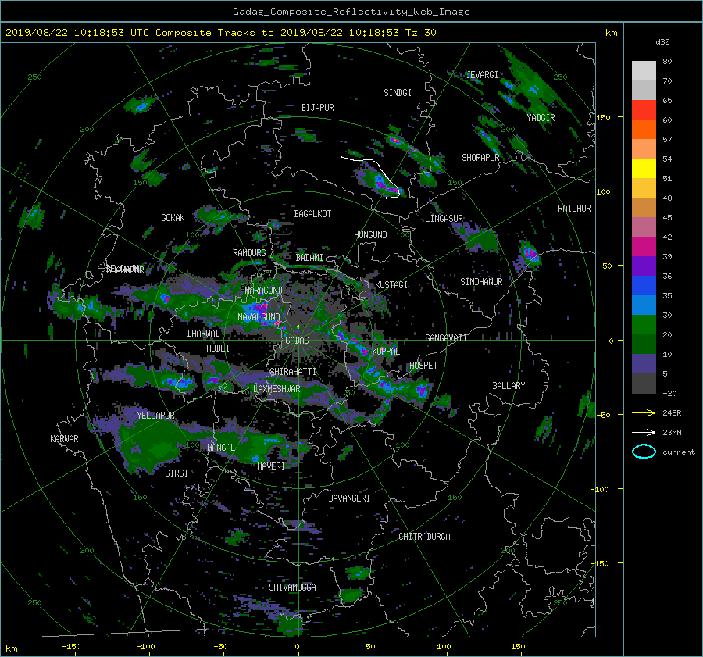This screenshot has width=703, height=657.
Task: Click the JEVARGI city label
Action: 482,75
